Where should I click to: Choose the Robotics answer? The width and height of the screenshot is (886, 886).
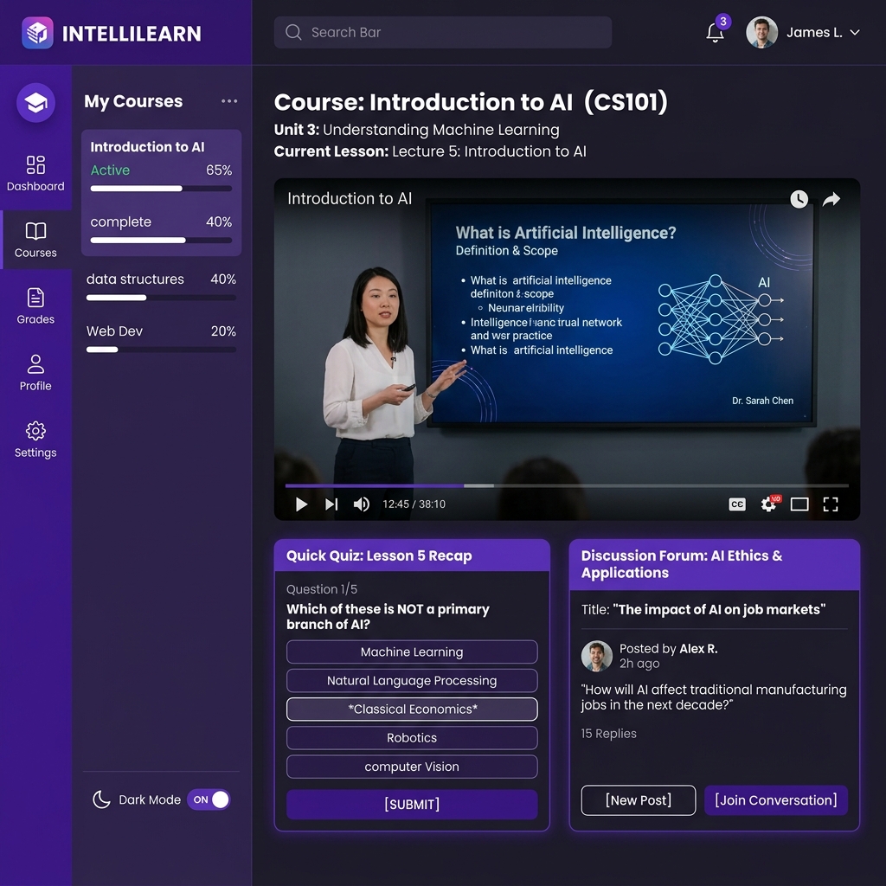click(x=412, y=738)
